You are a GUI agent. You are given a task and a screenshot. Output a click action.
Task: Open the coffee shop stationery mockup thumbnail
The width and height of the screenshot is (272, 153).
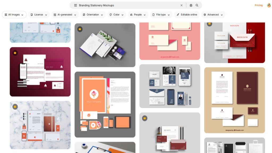[x=234, y=101]
